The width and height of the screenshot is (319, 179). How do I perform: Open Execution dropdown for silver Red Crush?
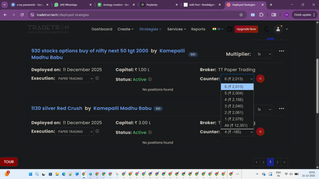[x=74, y=132]
